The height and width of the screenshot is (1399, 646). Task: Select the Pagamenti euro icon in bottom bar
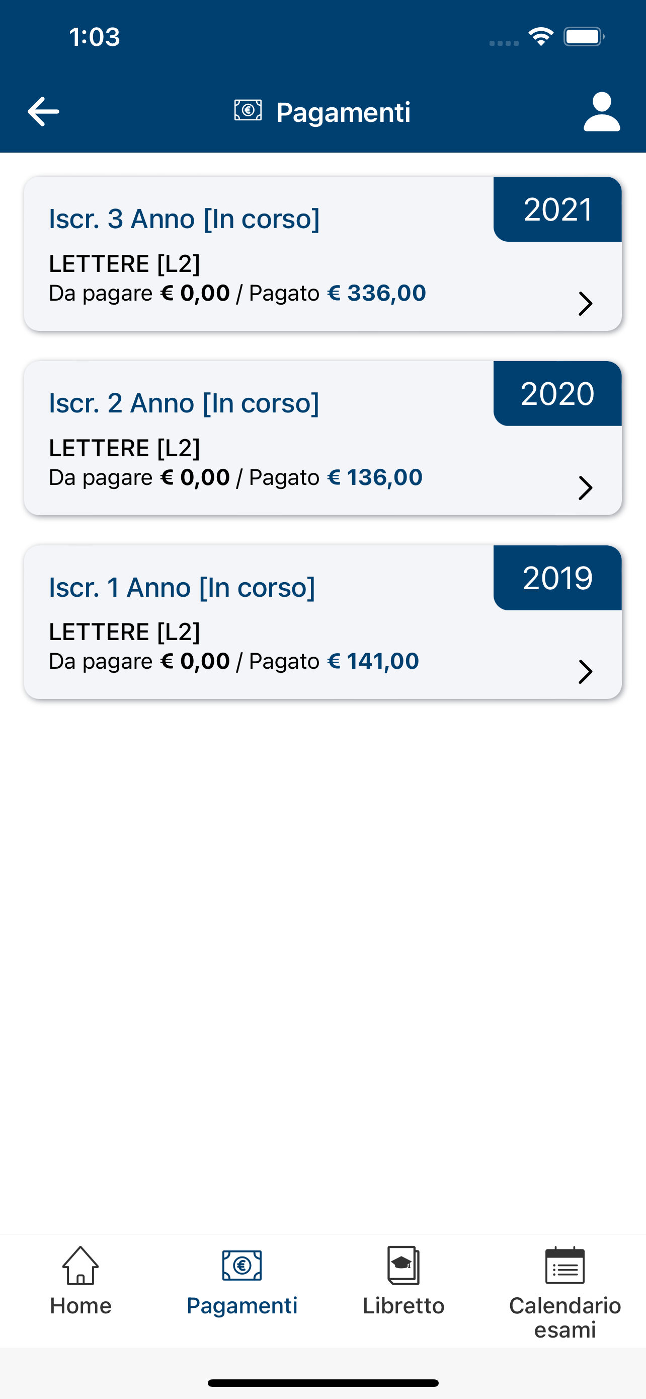click(242, 1266)
